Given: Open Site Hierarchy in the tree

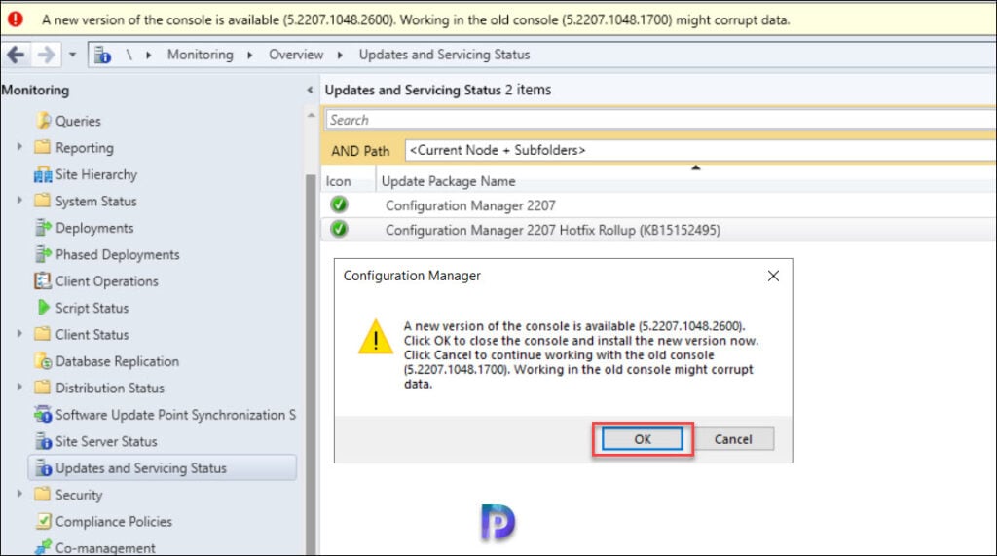Looking at the screenshot, I should pos(96,174).
